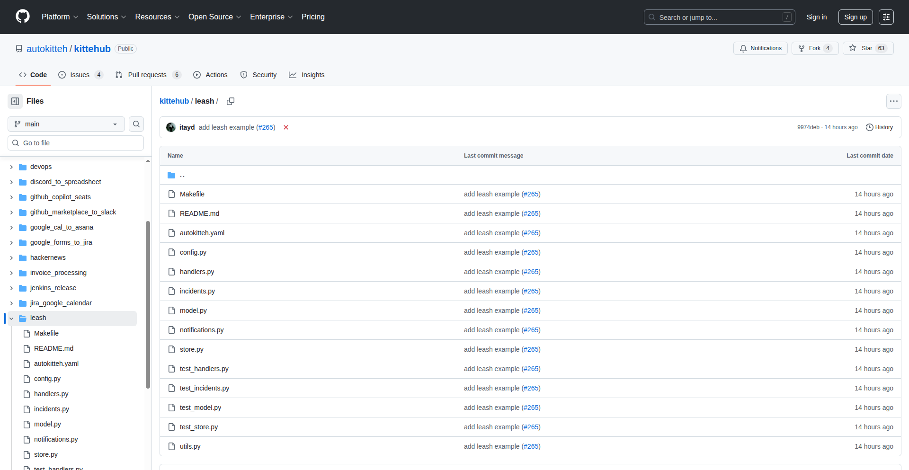909x470 pixels.
Task: Open the three-dots more options menu
Action: (893, 101)
